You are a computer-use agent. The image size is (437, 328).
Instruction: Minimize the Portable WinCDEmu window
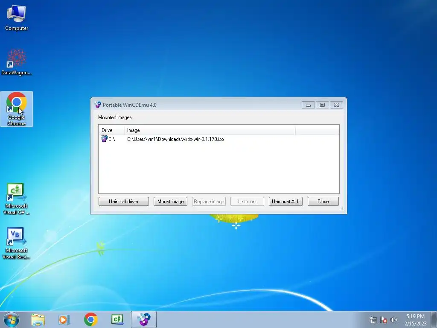308,105
